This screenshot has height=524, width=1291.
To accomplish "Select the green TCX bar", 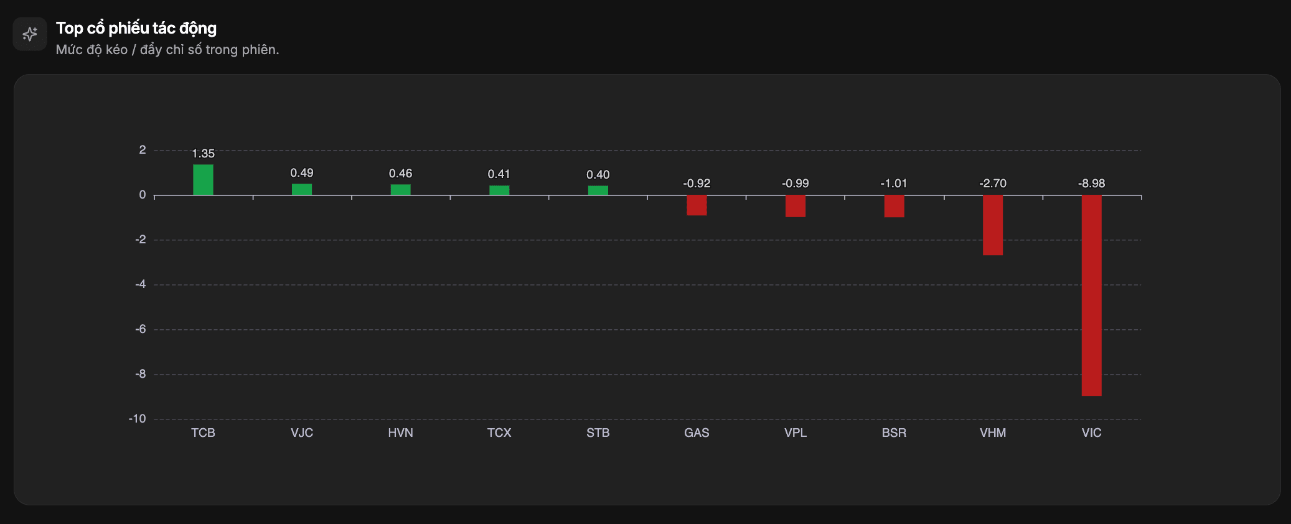I will point(499,190).
